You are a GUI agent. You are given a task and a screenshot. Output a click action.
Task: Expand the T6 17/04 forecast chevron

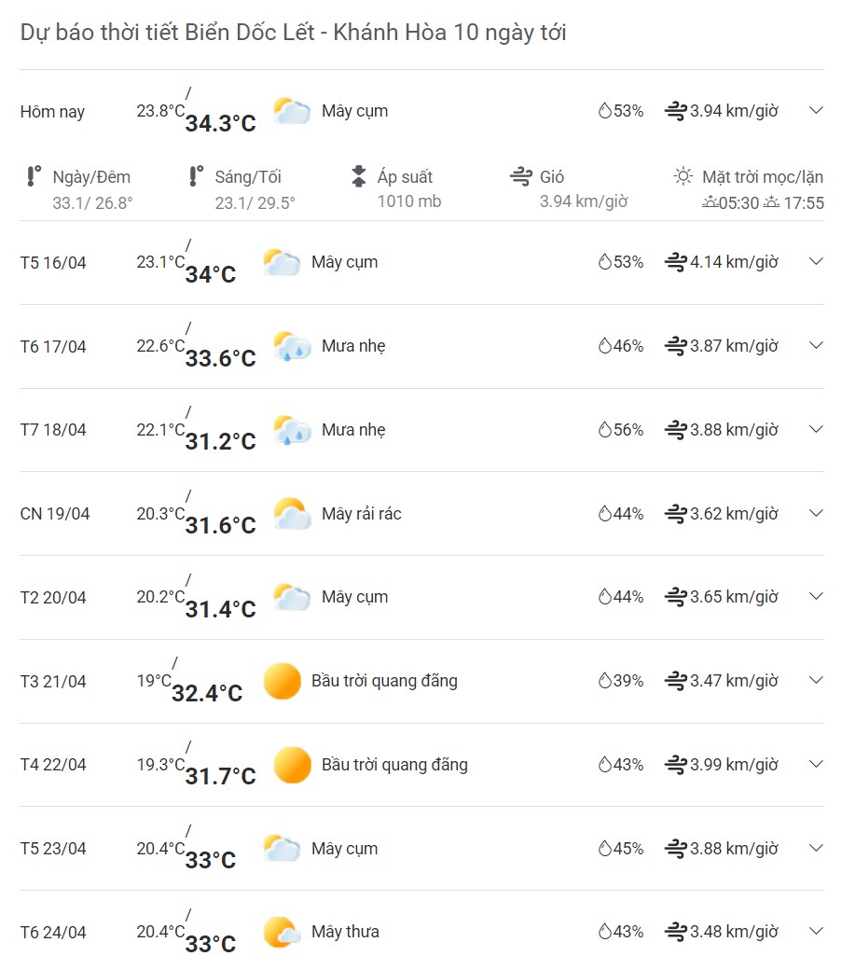tap(816, 345)
